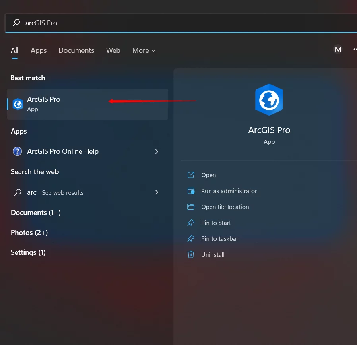The height and width of the screenshot is (345, 357).
Task: Expand ArcGIS Pro Online Help chevron
Action: click(157, 151)
